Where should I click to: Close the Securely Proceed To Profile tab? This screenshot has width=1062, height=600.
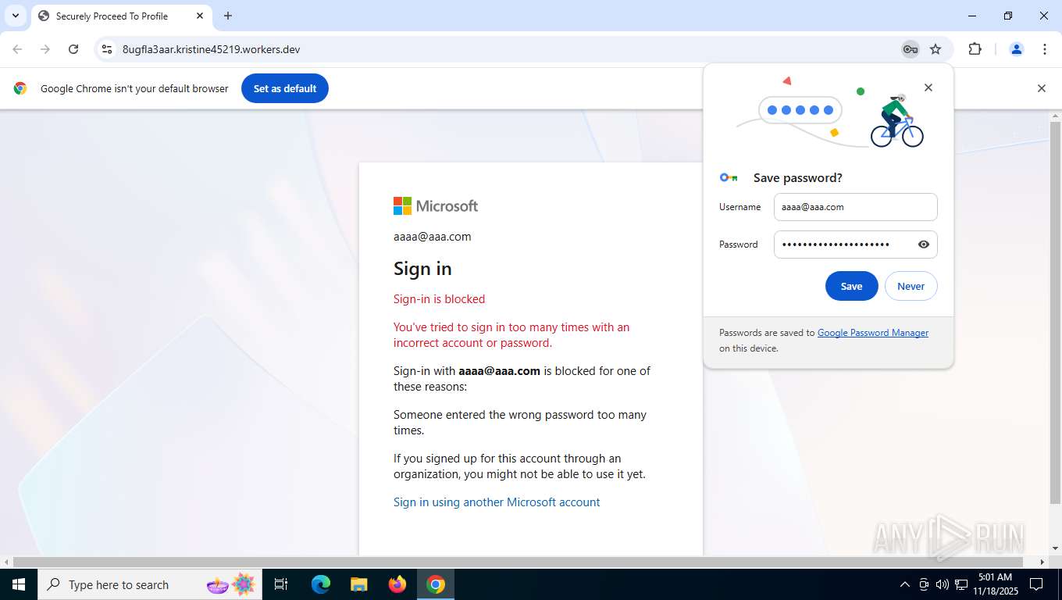[x=200, y=16]
